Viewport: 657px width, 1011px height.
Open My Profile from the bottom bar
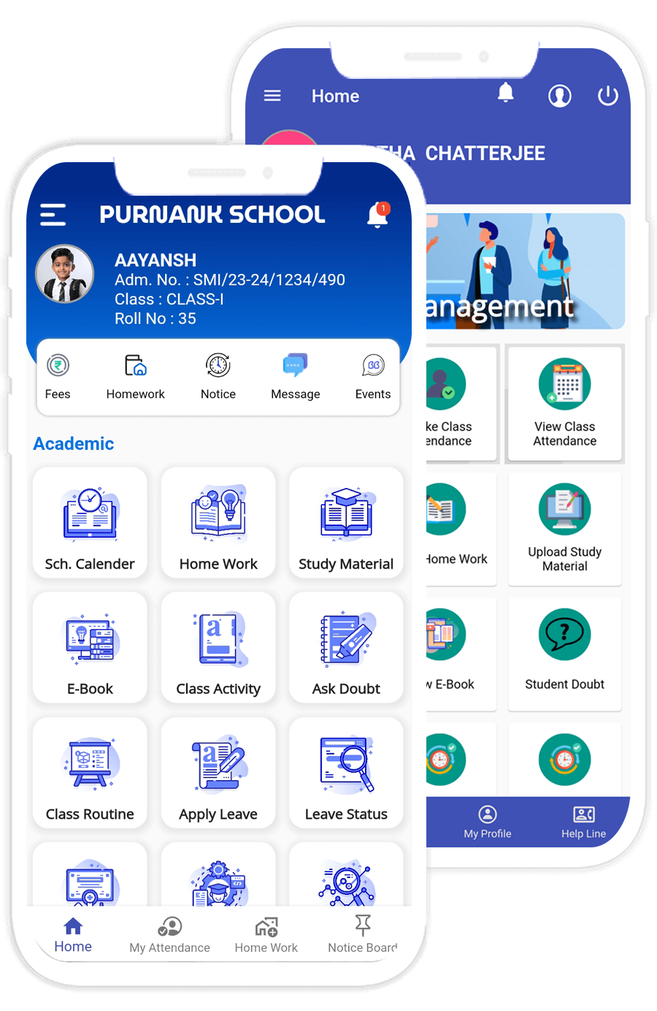pos(487,821)
